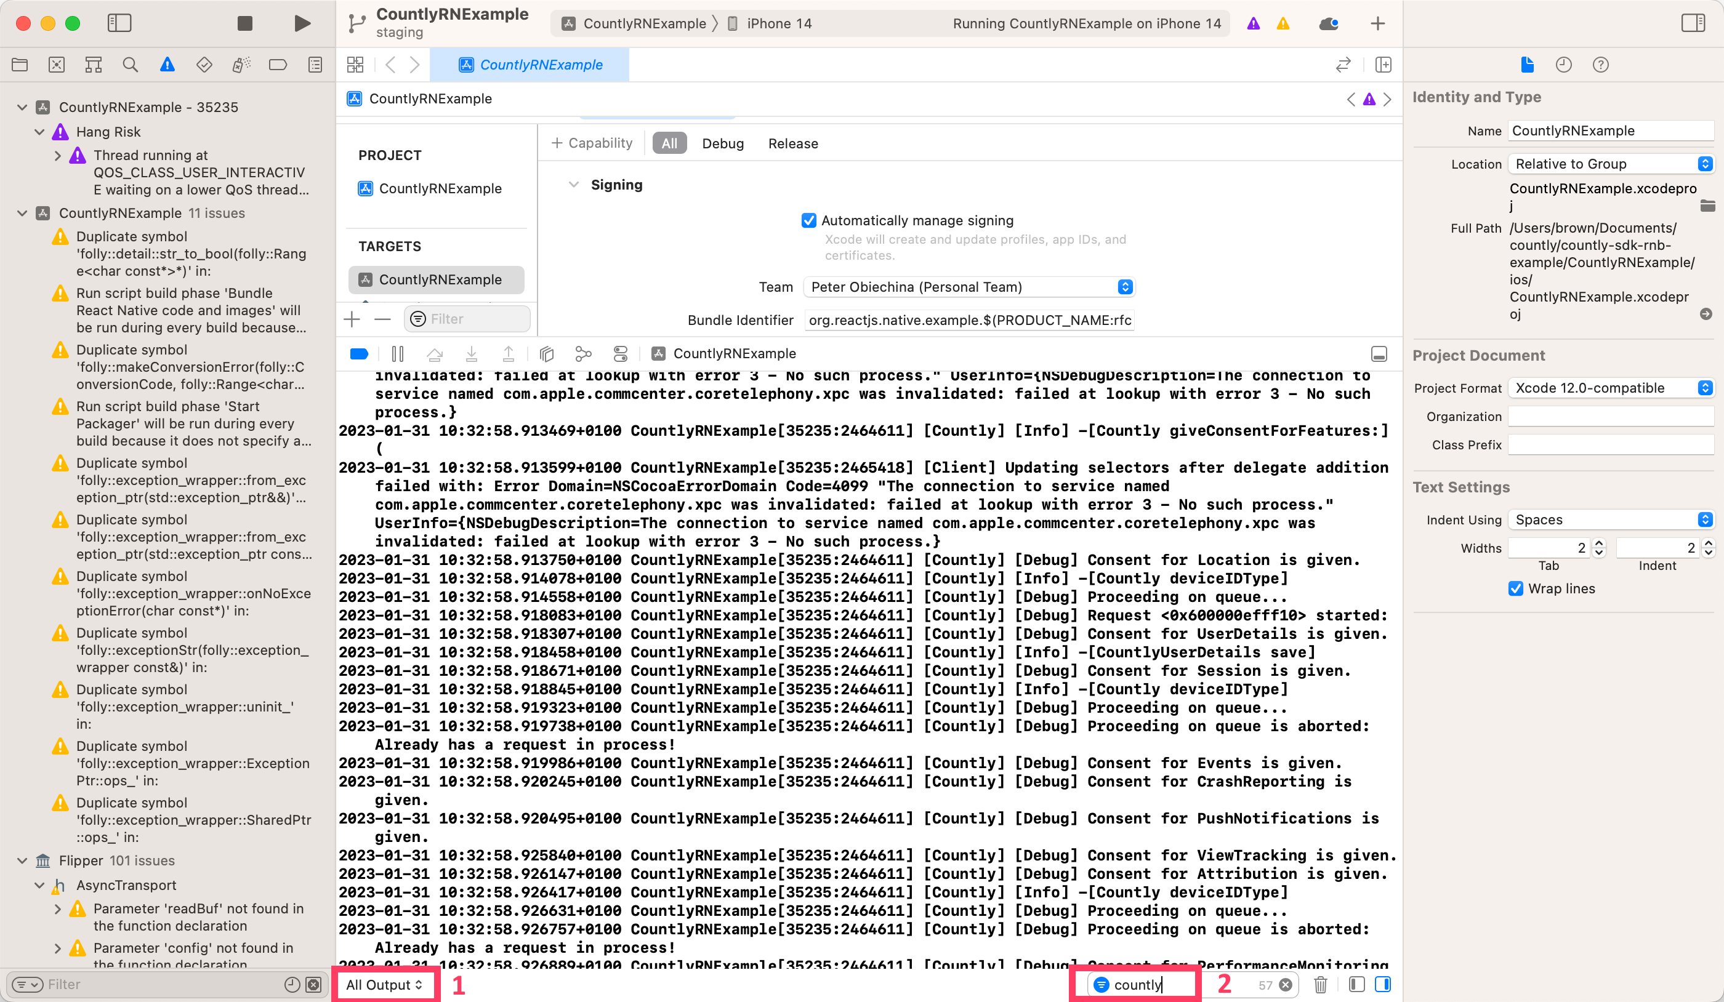Click the + Capability button
Viewport: 1724px width, 1002px height.
tap(592, 143)
